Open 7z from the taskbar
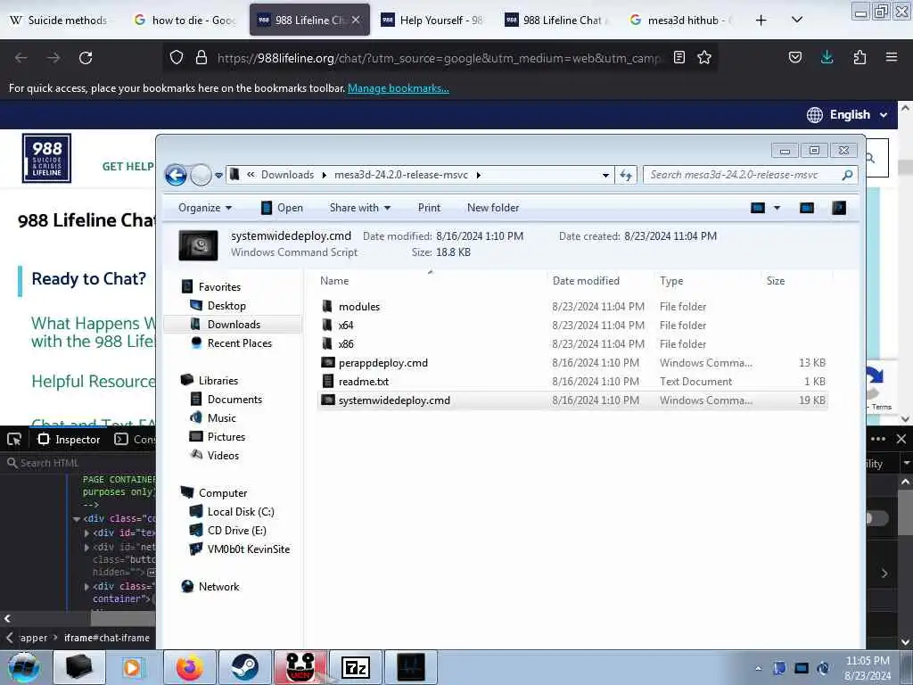 click(x=355, y=667)
